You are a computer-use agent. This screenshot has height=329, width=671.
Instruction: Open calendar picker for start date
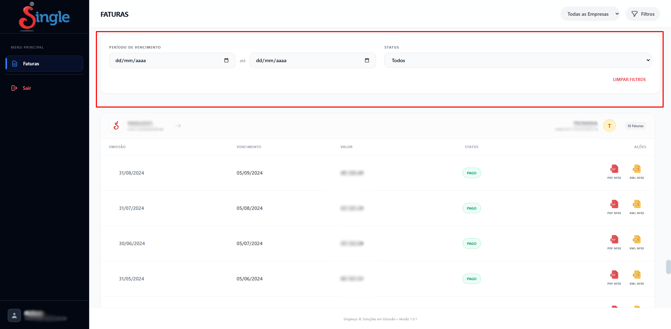[226, 60]
